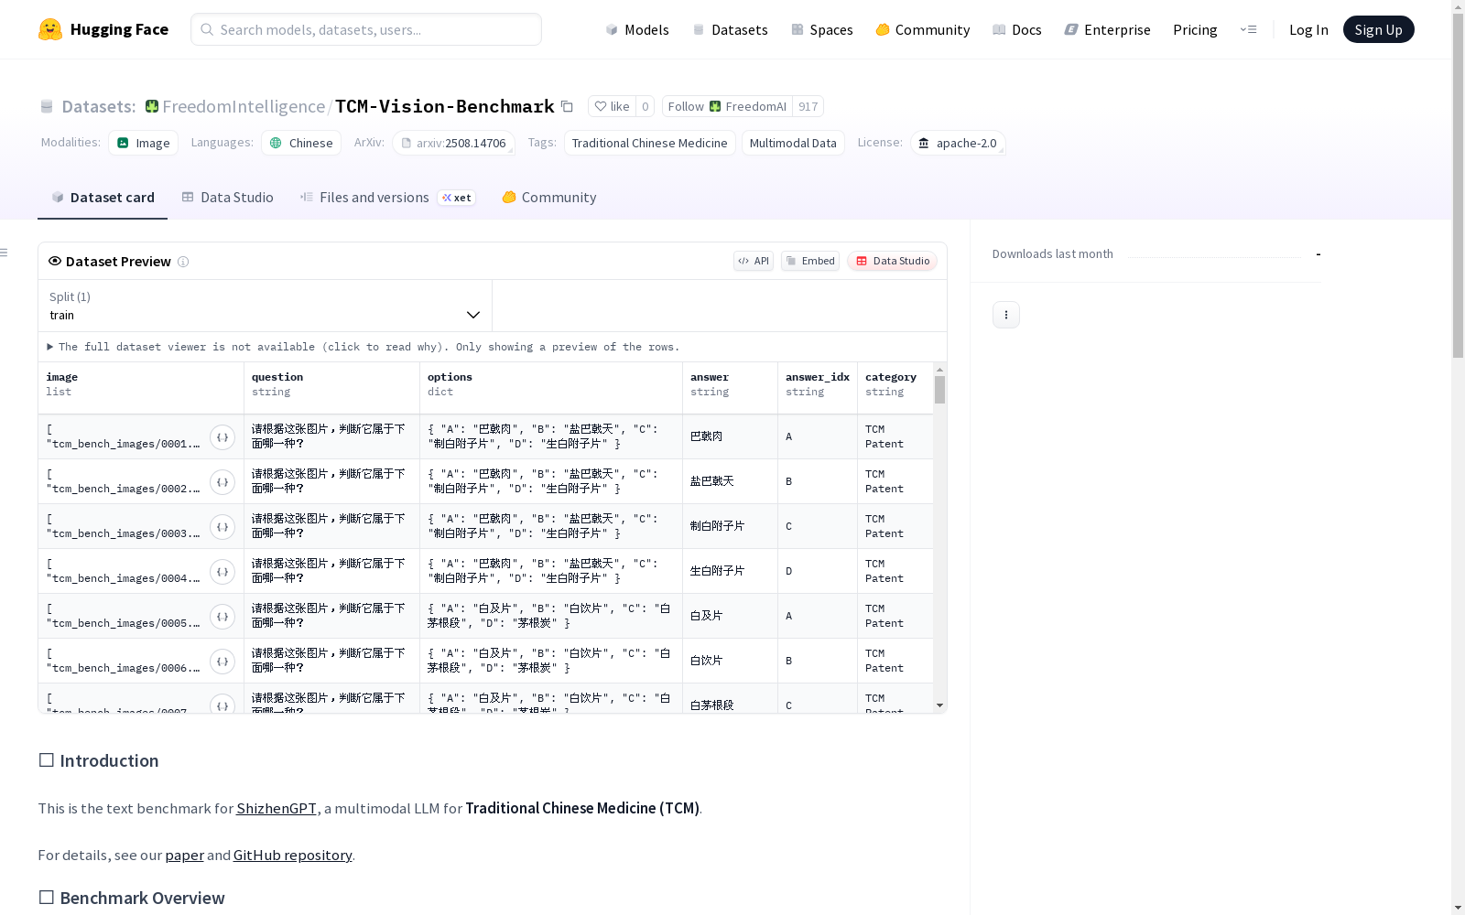Open the dataset preview info icon

point(183,262)
